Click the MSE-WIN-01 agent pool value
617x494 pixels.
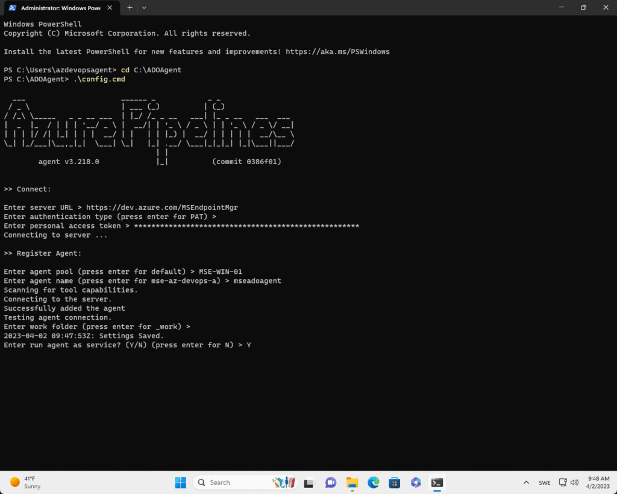(x=221, y=271)
